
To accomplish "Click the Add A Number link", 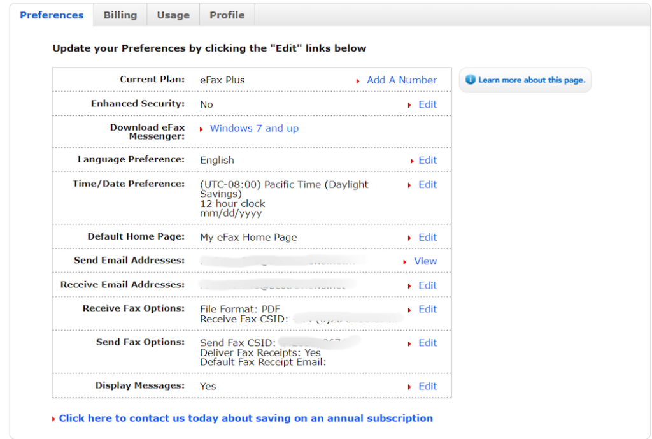I will (x=402, y=80).
